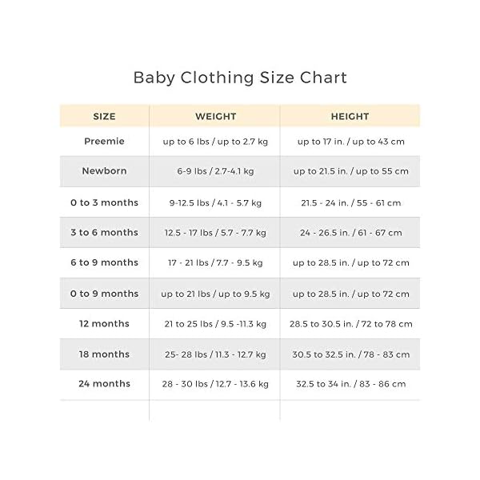Click the 6 to 9 months label
This screenshot has width=480, height=480.
(x=104, y=262)
